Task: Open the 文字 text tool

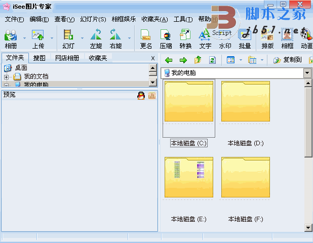Action: pyautogui.click(x=205, y=39)
